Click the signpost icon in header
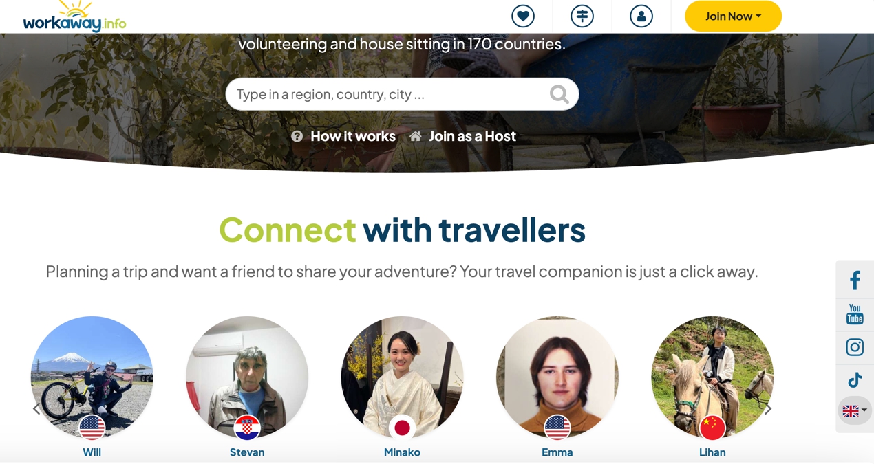Image resolution: width=874 pixels, height=464 pixels. [582, 16]
